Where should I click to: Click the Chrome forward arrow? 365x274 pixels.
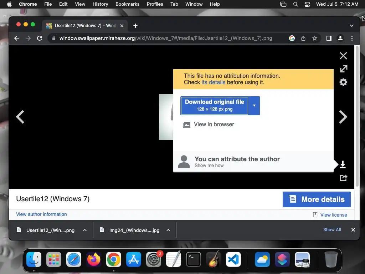click(28, 38)
